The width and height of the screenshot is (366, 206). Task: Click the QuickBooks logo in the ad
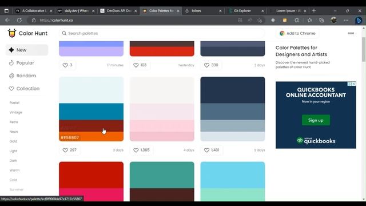(316, 141)
